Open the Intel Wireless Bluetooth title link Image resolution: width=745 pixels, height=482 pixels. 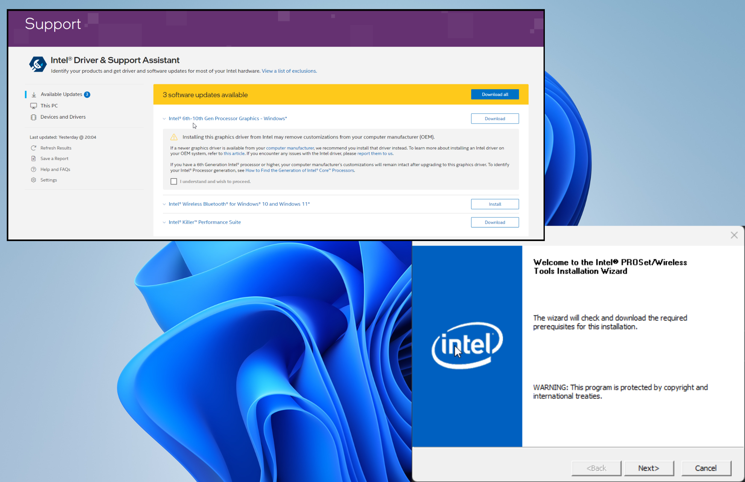[x=239, y=204]
